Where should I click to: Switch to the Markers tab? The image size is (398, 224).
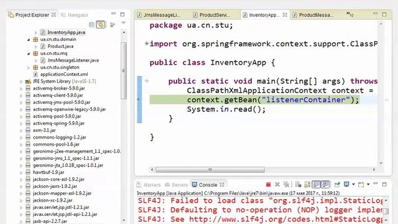pos(149,185)
